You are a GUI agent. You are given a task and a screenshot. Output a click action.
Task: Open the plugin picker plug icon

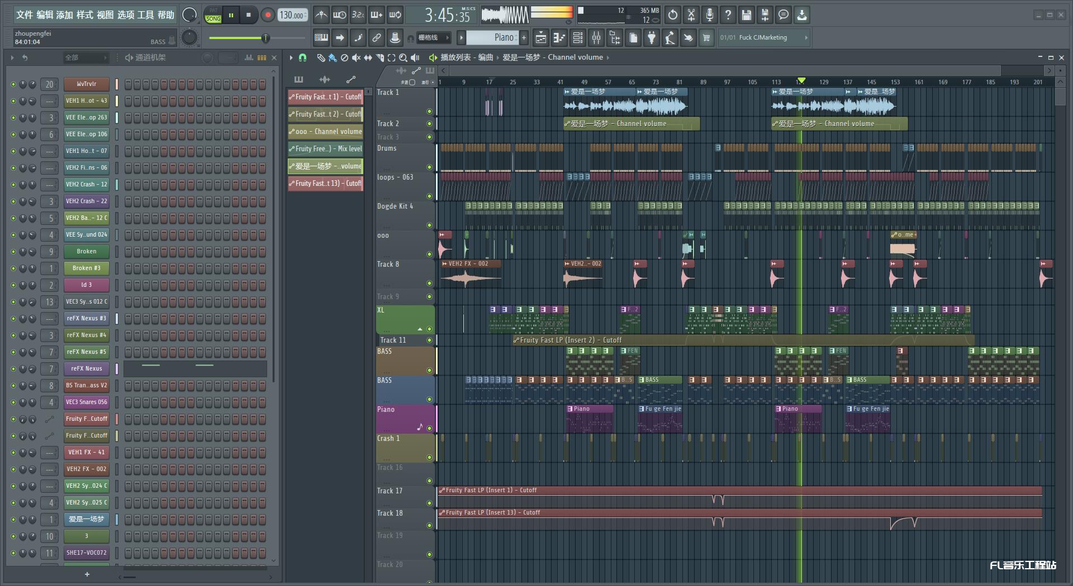point(652,37)
